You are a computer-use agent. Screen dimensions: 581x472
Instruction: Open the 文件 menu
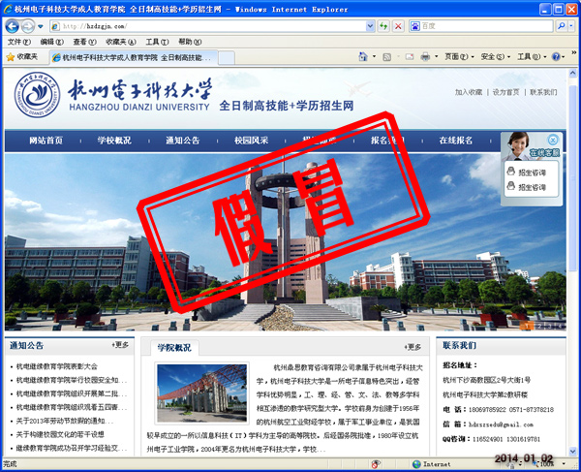coord(19,42)
